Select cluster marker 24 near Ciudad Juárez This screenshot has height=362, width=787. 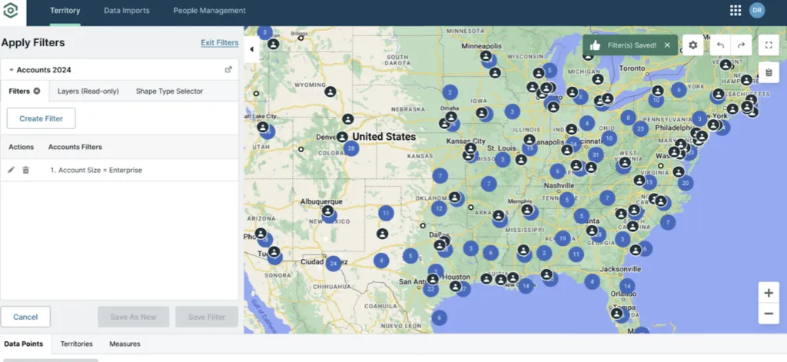coord(334,263)
